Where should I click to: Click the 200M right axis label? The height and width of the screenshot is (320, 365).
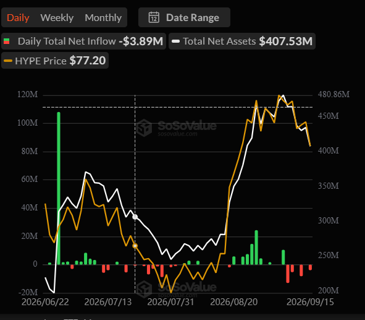(328, 291)
